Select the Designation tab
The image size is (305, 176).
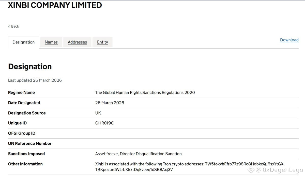point(24,42)
